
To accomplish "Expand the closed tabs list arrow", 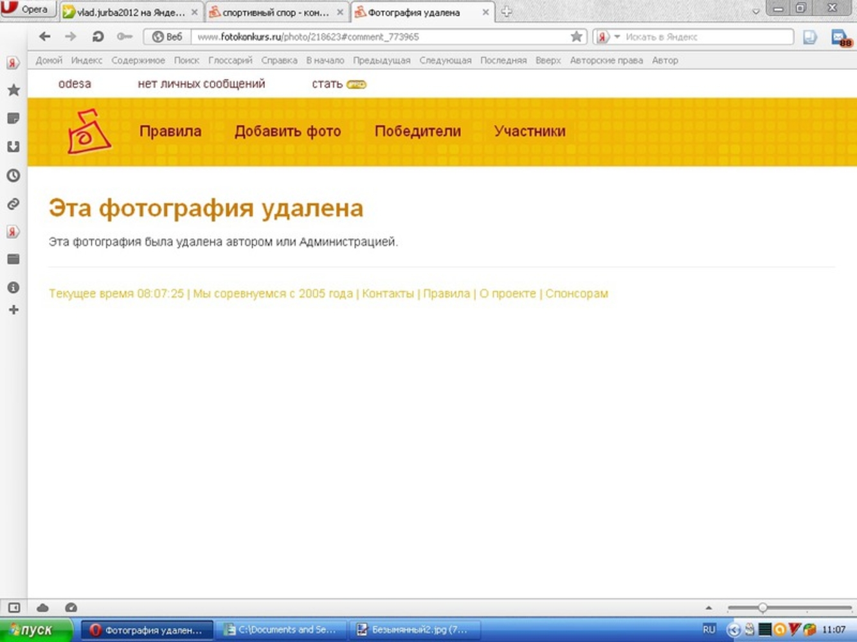I will (x=756, y=11).
